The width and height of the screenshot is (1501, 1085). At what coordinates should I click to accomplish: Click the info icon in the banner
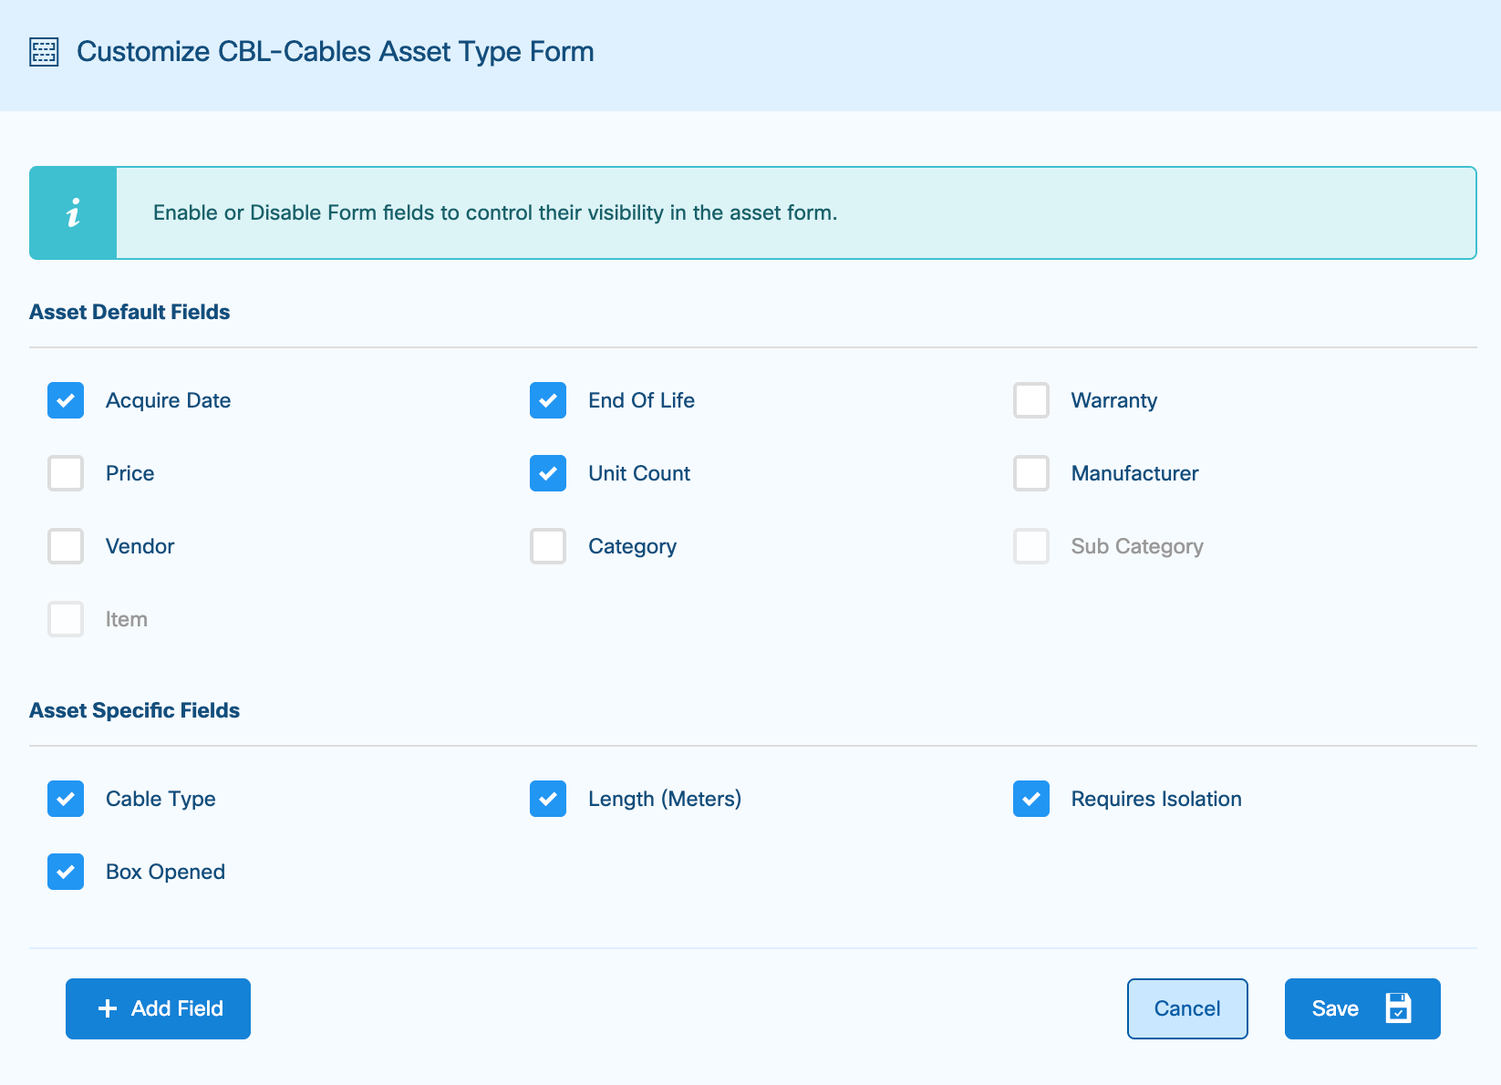(73, 212)
